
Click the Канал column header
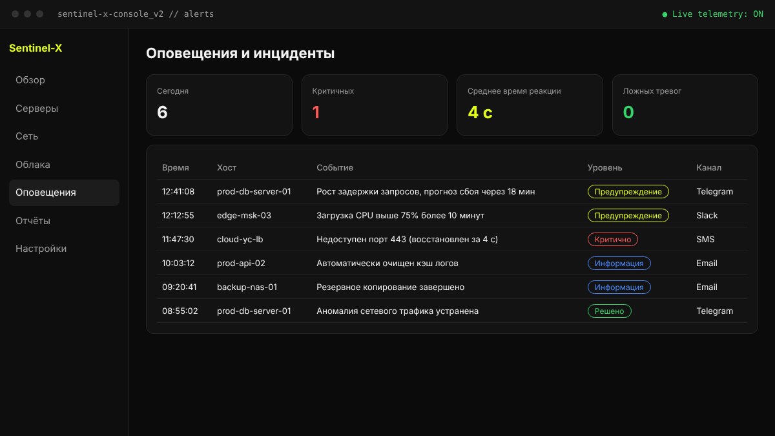point(708,168)
